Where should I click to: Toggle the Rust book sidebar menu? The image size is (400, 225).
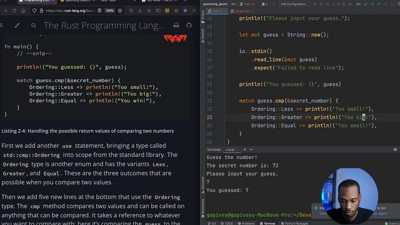tap(1, 25)
